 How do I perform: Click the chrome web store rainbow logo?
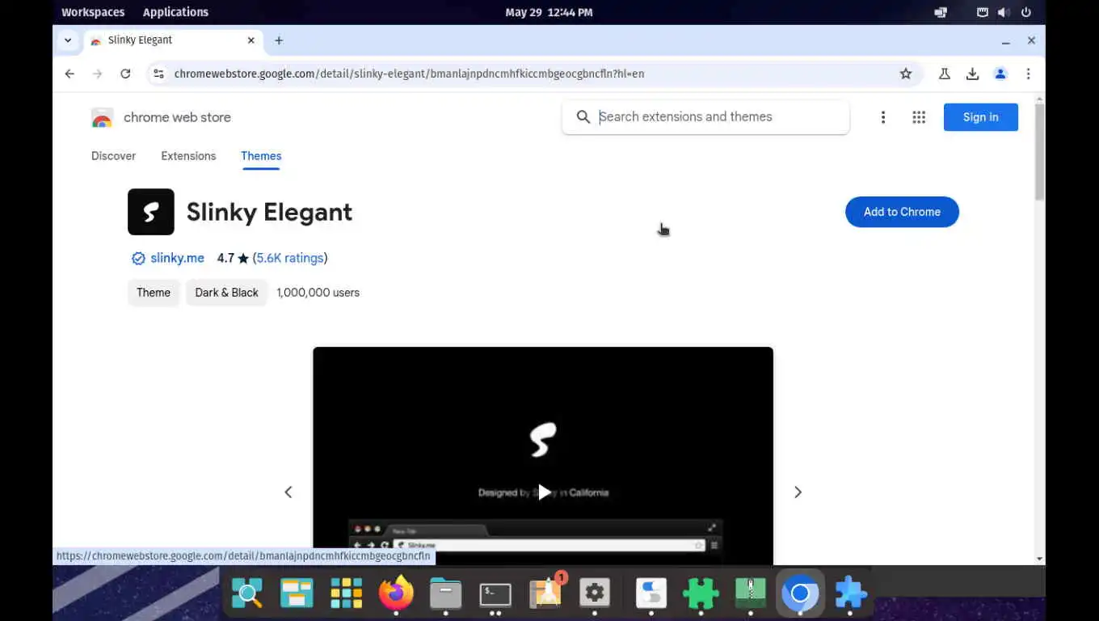click(102, 118)
